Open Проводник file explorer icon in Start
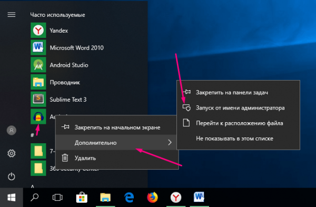 pos(38,82)
